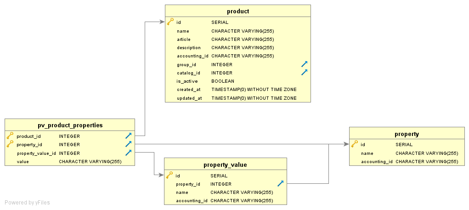
Task: Click the key icon next to product_id column
Action: coord(10,136)
